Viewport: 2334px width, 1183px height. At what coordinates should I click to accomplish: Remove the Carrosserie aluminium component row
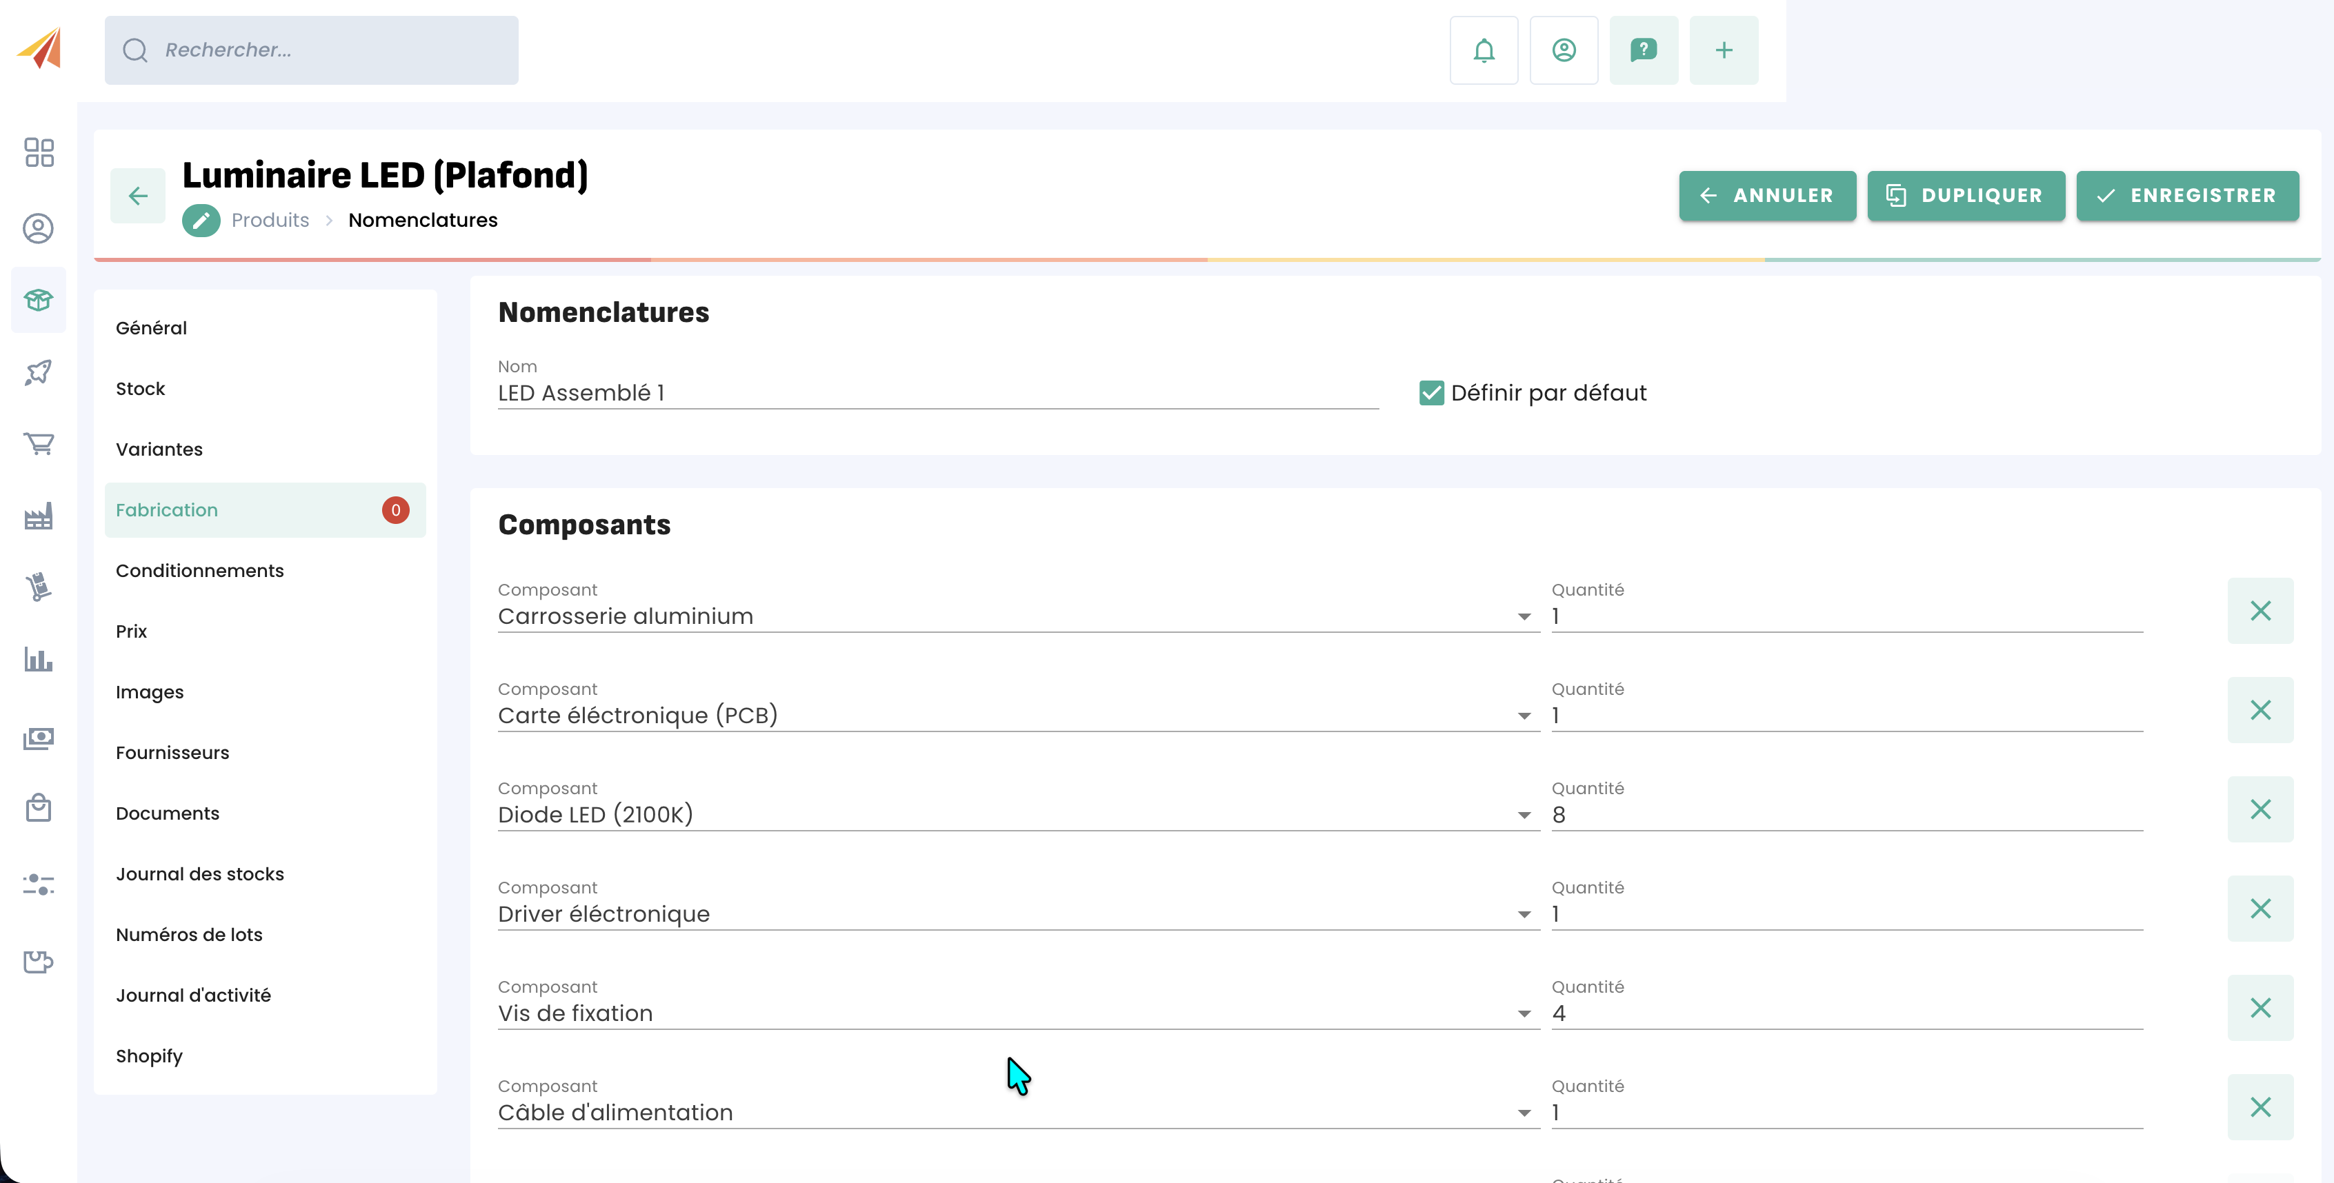click(2260, 611)
